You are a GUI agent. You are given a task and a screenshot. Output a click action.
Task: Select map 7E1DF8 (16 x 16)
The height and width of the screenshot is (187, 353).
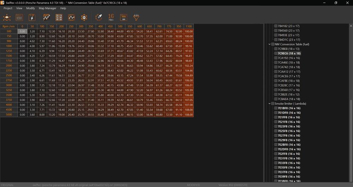(289, 113)
